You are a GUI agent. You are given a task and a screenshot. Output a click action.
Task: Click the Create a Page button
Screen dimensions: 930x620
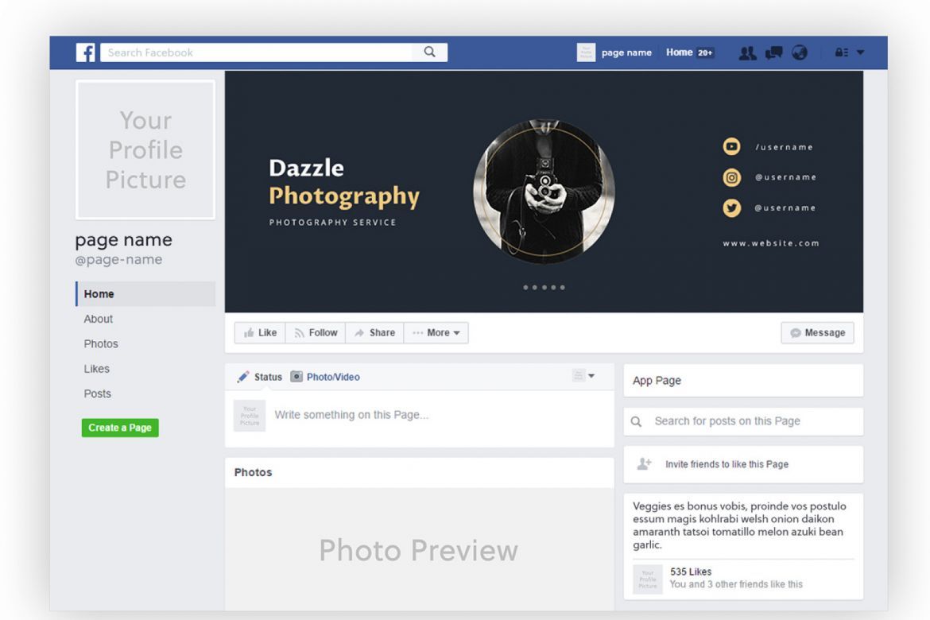[x=120, y=428]
